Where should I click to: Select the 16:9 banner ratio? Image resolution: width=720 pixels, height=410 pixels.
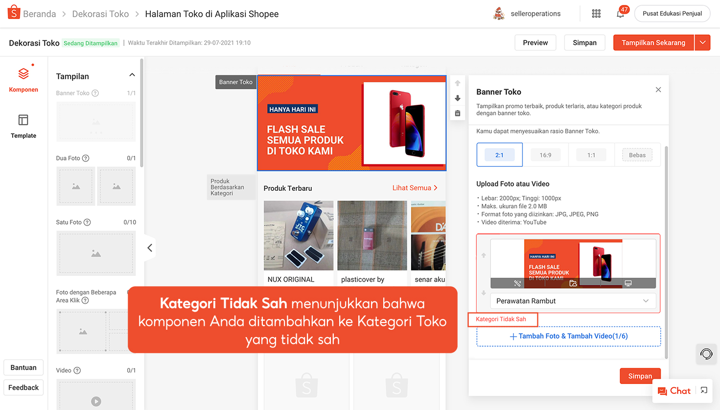point(545,155)
